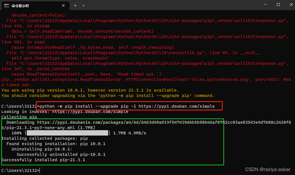Close the 命令提示符 tab
Viewport: 295px width, 175px height.
(x=64, y=6)
